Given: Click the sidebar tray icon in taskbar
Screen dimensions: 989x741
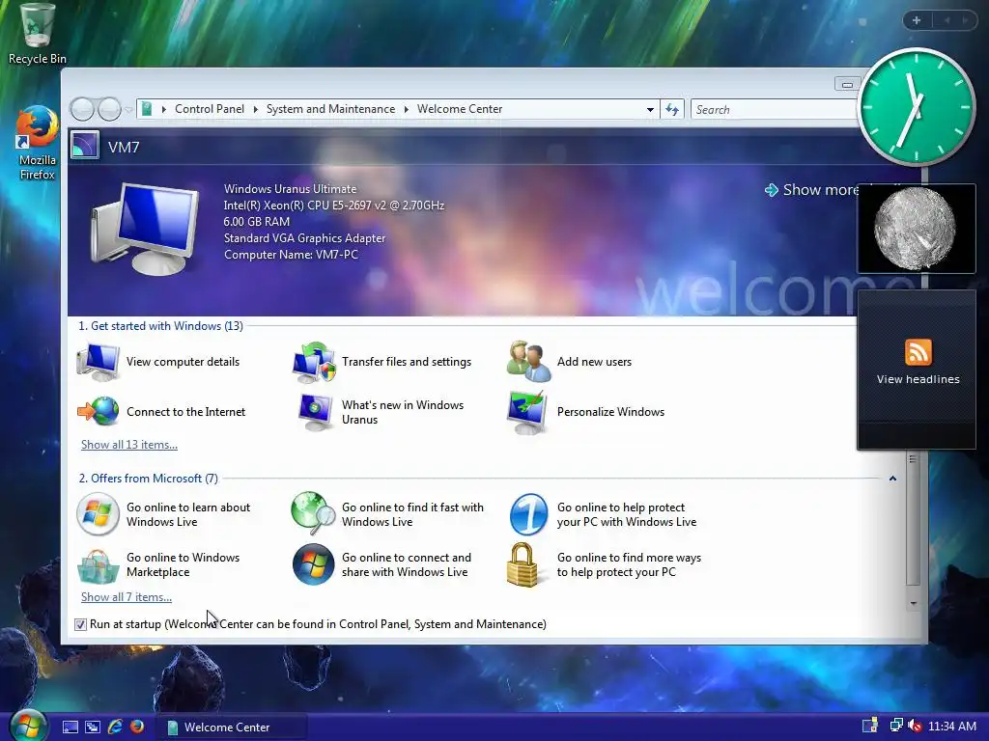Looking at the screenshot, I should pos(870,726).
